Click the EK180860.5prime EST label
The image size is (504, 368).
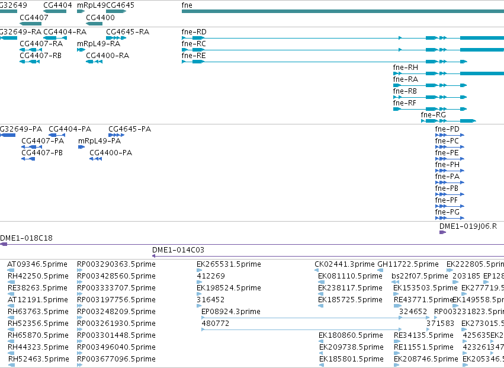[351, 335]
